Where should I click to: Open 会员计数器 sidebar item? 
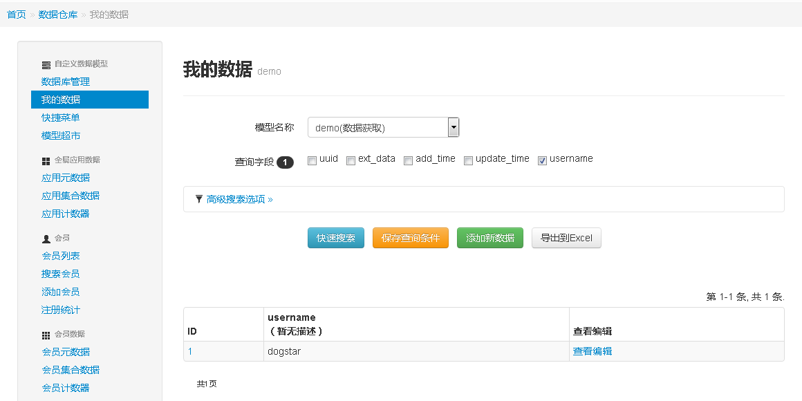(66, 388)
